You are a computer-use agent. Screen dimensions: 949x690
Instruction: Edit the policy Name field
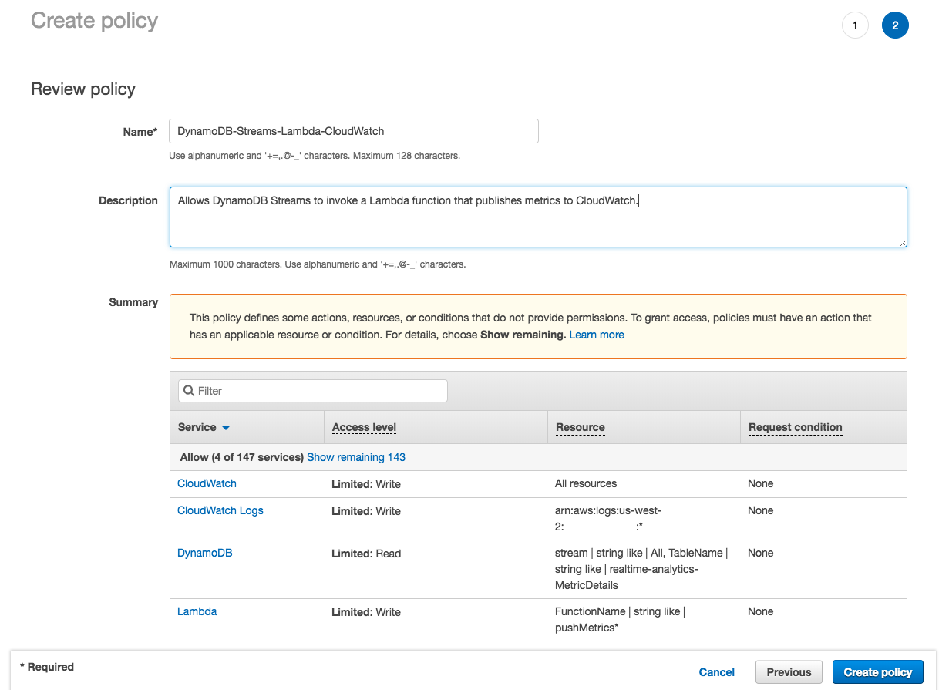coord(354,131)
